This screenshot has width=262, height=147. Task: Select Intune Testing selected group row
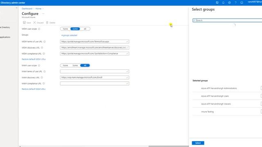pyautogui.click(x=227, y=111)
